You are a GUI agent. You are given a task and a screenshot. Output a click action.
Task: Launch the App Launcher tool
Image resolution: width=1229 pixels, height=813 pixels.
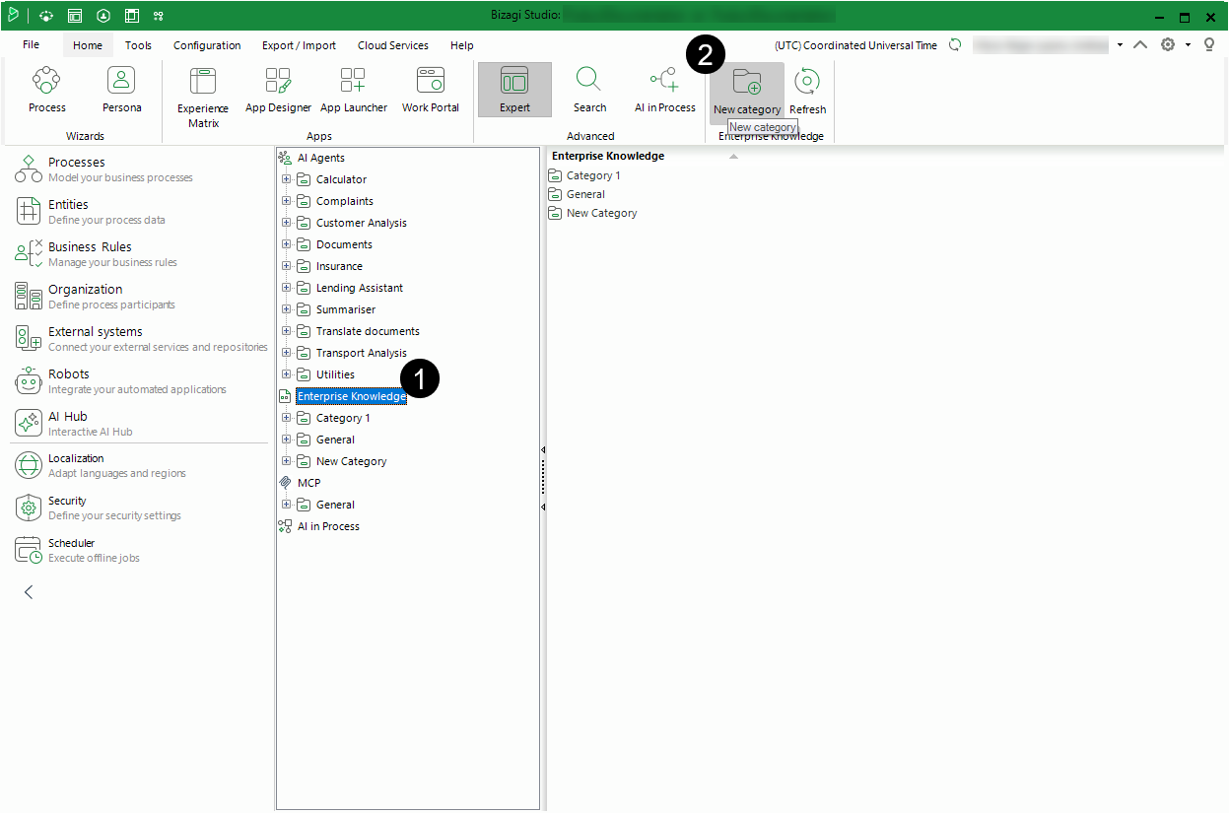click(353, 90)
